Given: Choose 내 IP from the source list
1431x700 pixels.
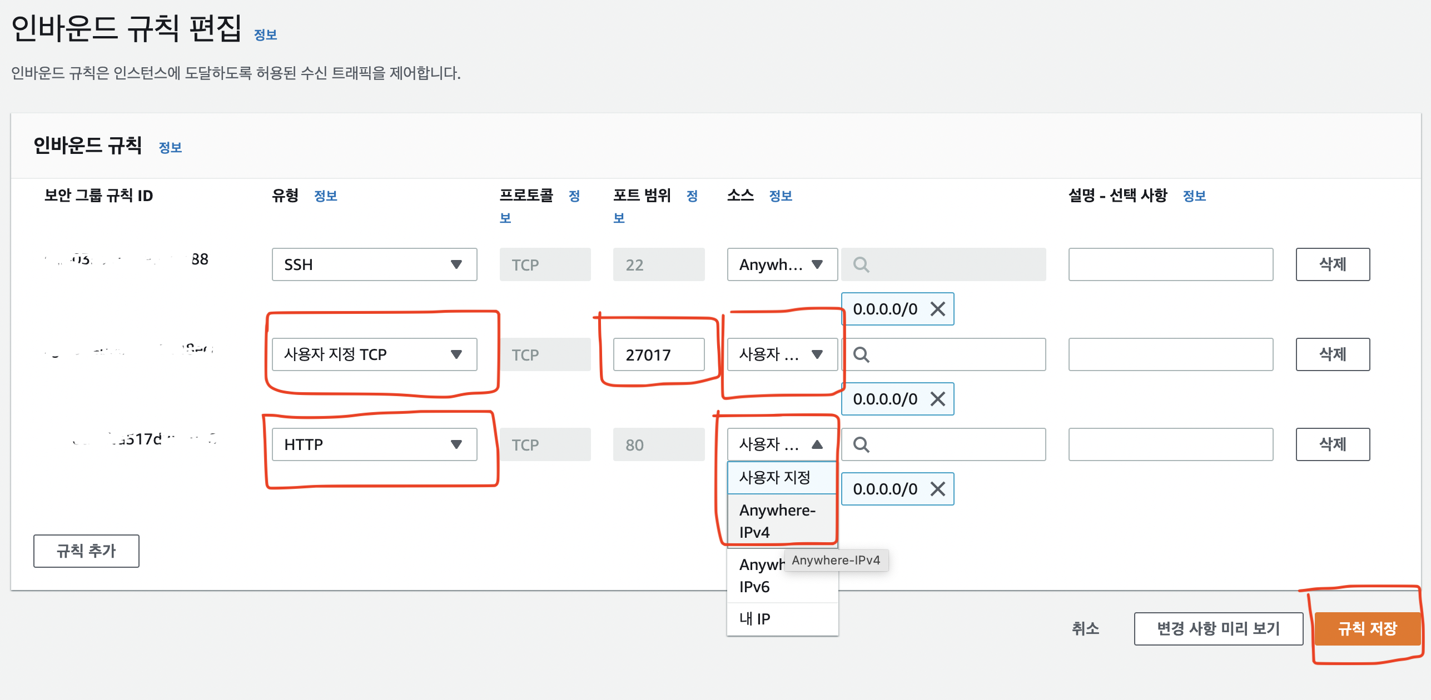Looking at the screenshot, I should pos(755,618).
